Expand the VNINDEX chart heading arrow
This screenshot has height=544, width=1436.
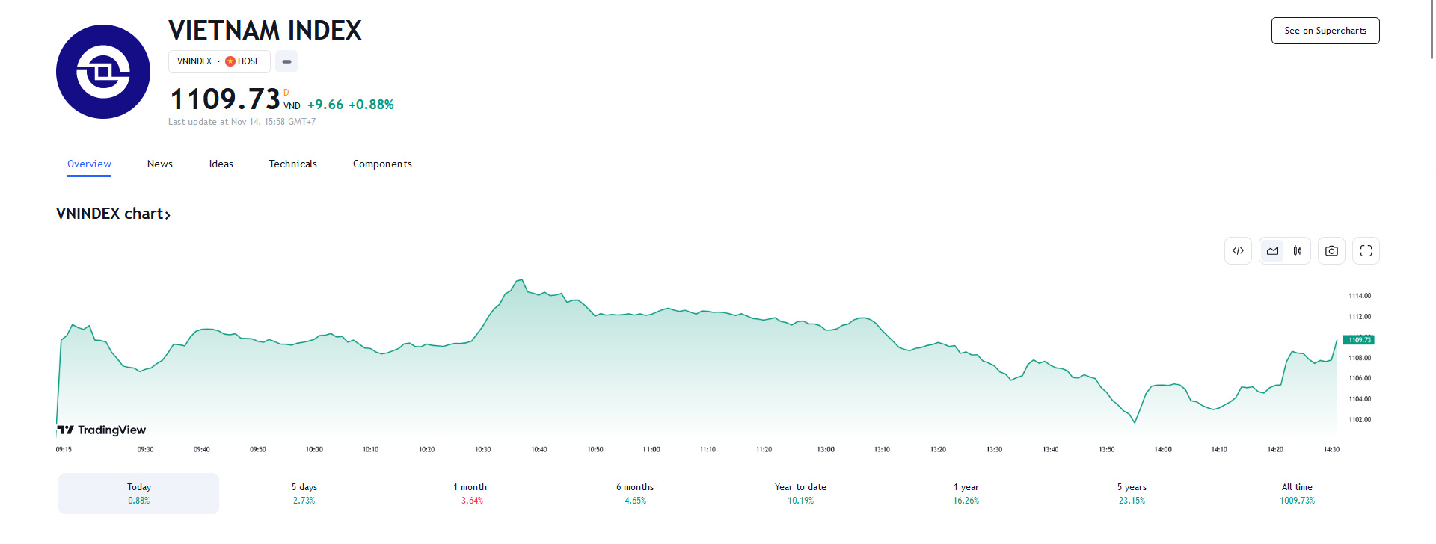[x=168, y=215]
